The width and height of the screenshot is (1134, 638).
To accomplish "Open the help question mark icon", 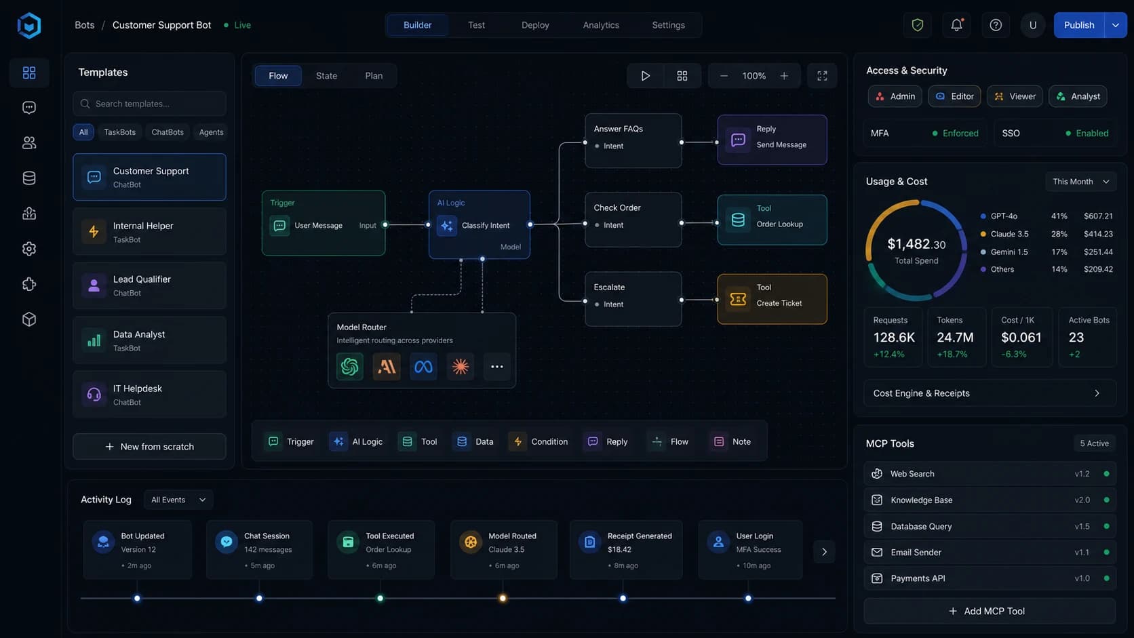I will click(x=996, y=25).
